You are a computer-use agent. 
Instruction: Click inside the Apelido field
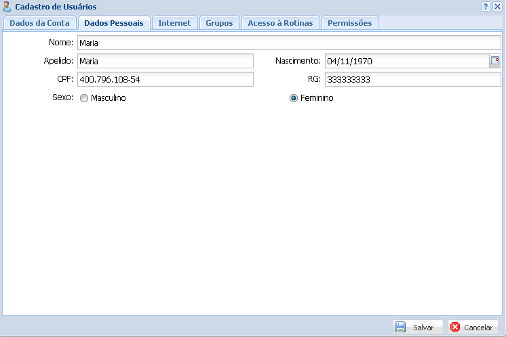pos(165,61)
